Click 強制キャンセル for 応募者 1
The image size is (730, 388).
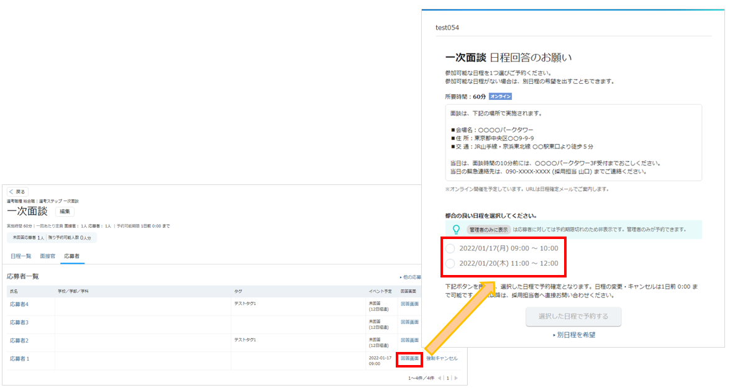pyautogui.click(x=442, y=359)
